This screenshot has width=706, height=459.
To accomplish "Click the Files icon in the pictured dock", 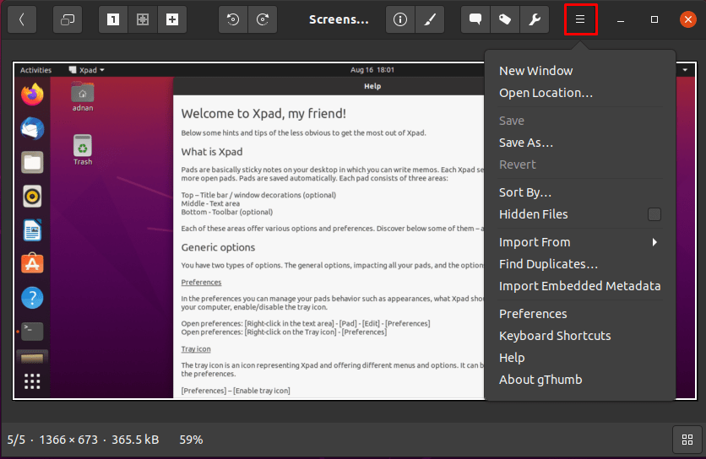I will pos(32,163).
